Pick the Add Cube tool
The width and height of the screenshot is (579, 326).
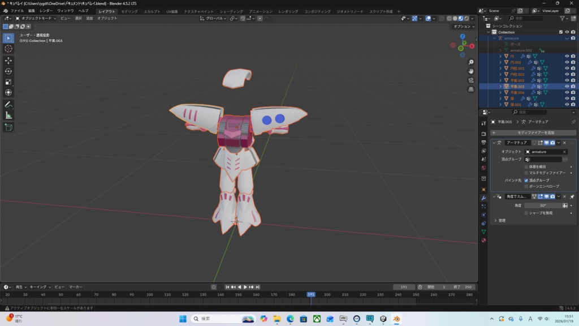coord(8,127)
